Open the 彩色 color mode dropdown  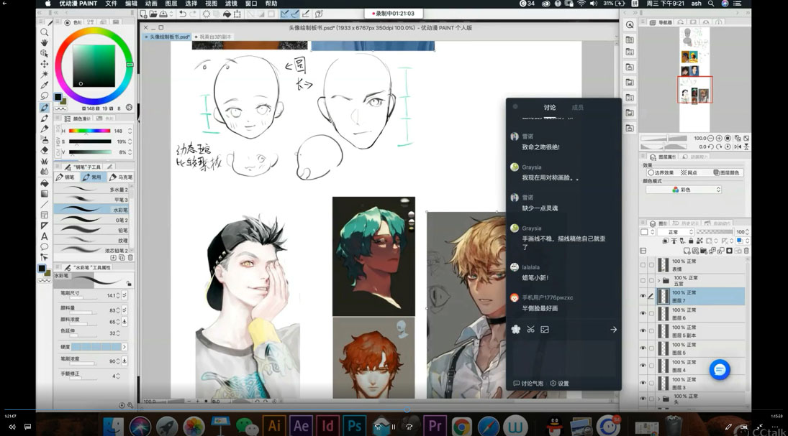coord(684,190)
